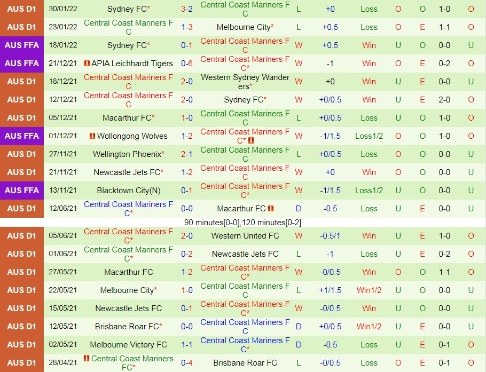
Task: Click AUS D1 league label on 30/01/22
Action: 22,9
